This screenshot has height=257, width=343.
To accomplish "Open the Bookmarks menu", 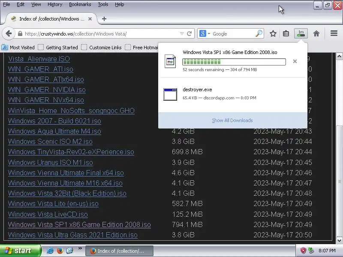I will pos(80,4).
